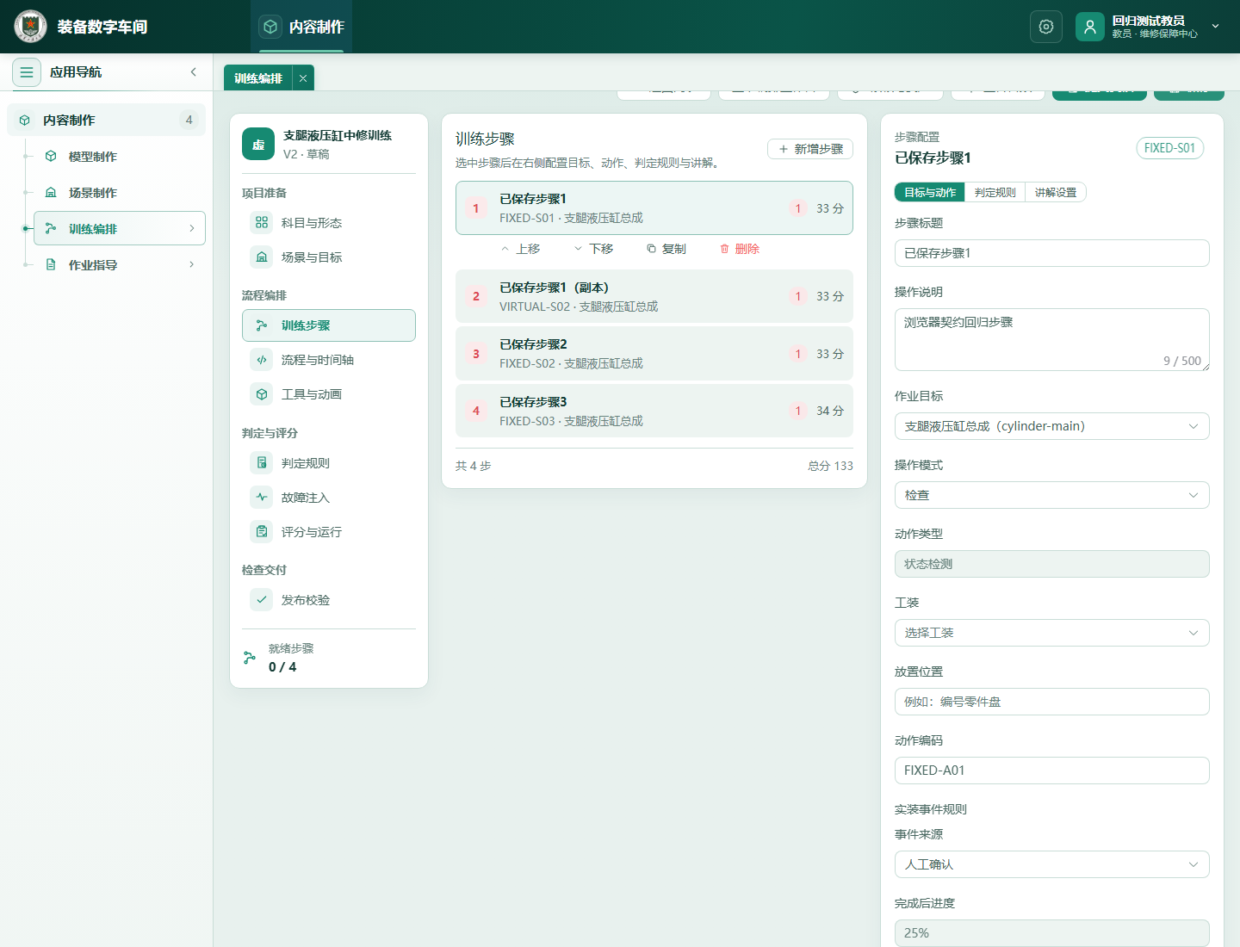Click the 共 4 步 count text
Screen dimensions: 1240x947
pos(473,466)
